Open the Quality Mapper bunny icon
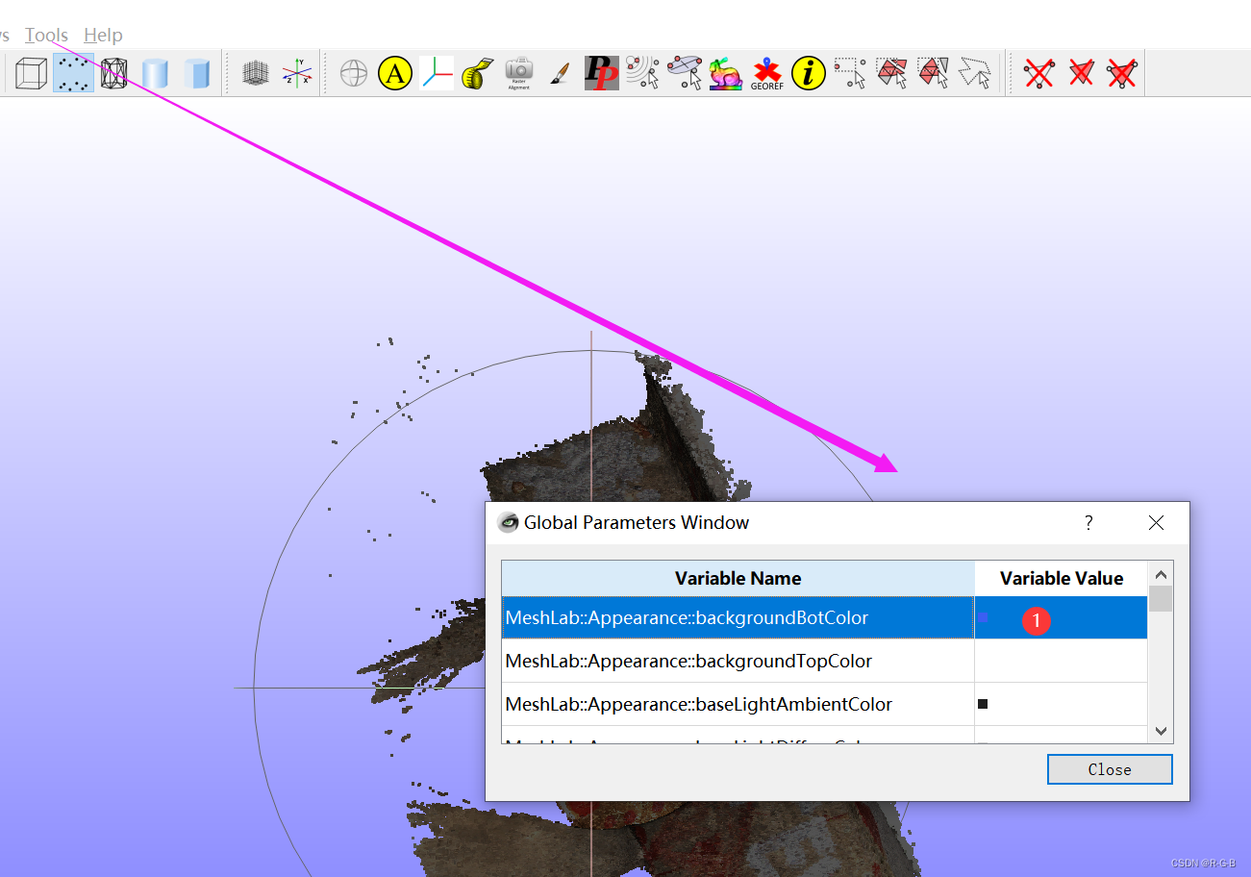Screen dimensions: 1251x877 726,73
